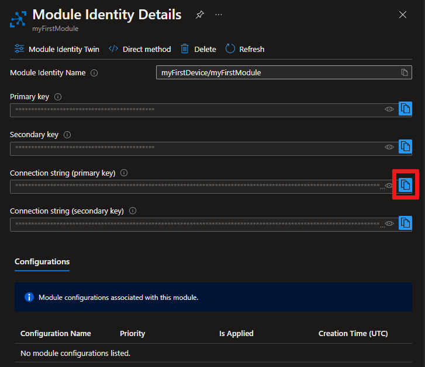
Task: Copy connection string (primary key)
Action: [x=405, y=185]
